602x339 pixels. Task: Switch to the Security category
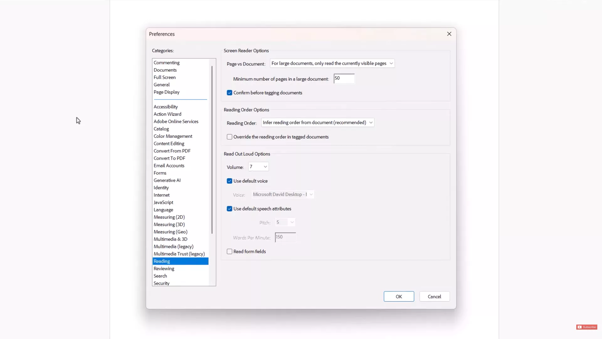point(161,283)
